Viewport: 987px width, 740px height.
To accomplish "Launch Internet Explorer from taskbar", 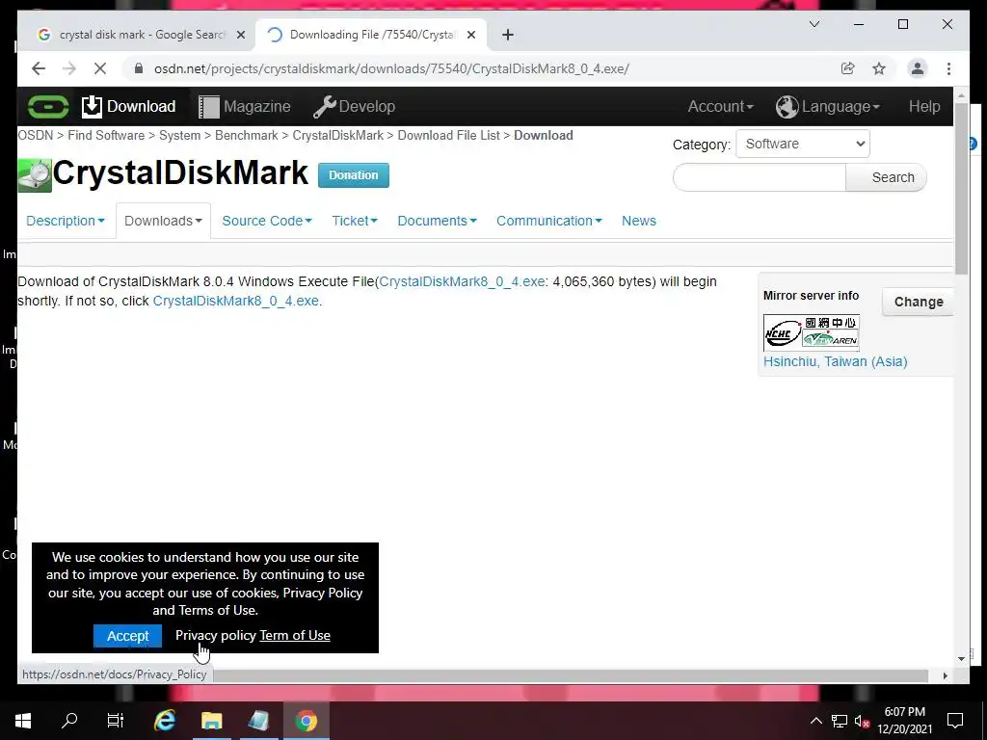I will 165,721.
